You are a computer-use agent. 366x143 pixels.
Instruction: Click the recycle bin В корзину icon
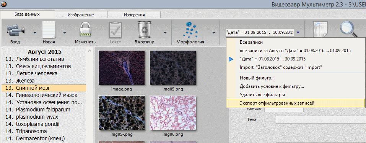click(x=145, y=30)
